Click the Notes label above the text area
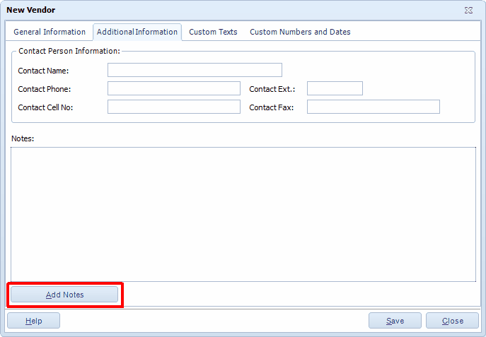The height and width of the screenshot is (337, 486). (x=23, y=138)
